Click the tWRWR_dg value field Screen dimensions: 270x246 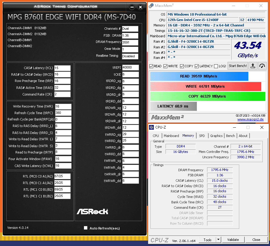(x=131, y=168)
